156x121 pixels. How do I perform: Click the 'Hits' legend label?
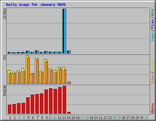[x=152, y=12]
